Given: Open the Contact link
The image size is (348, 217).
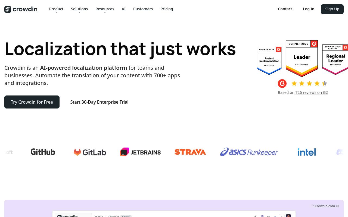Looking at the screenshot, I should tap(285, 9).
